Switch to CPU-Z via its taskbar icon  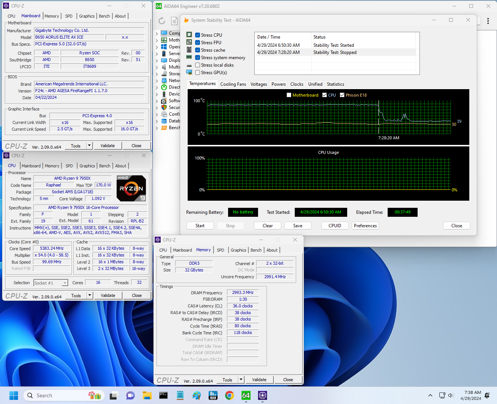point(262,395)
